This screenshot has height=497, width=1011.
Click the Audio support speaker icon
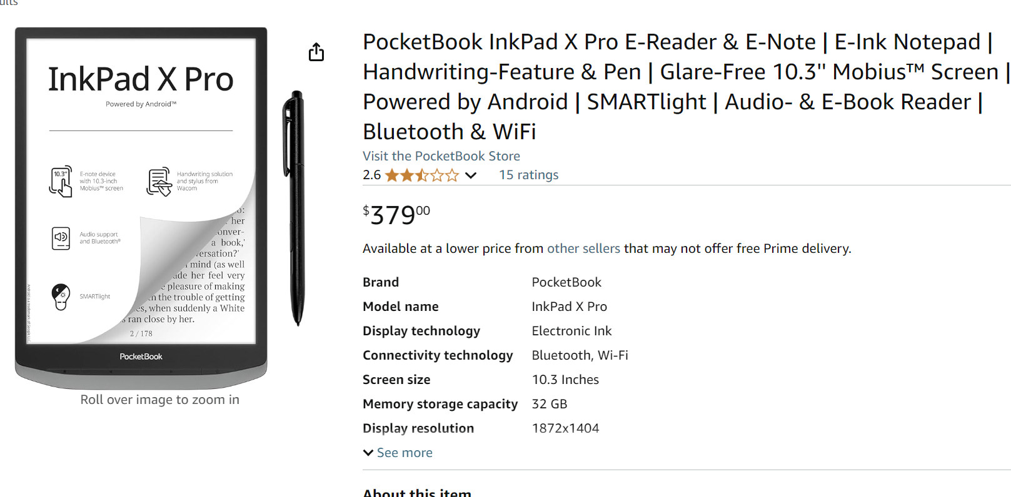[x=61, y=238]
